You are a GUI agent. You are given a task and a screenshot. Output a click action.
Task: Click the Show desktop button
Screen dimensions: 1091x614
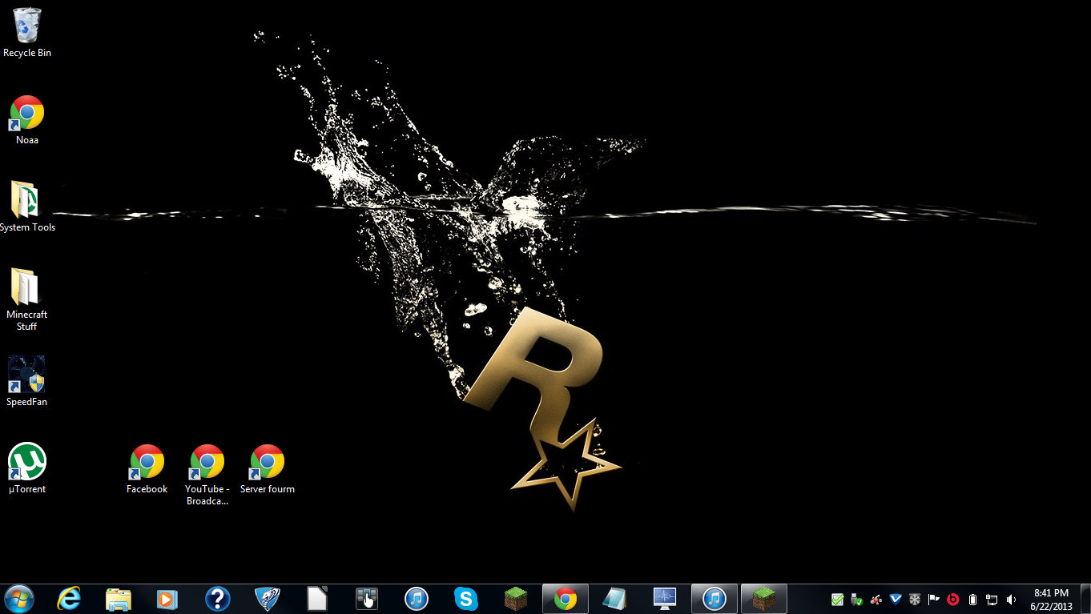[1085, 599]
